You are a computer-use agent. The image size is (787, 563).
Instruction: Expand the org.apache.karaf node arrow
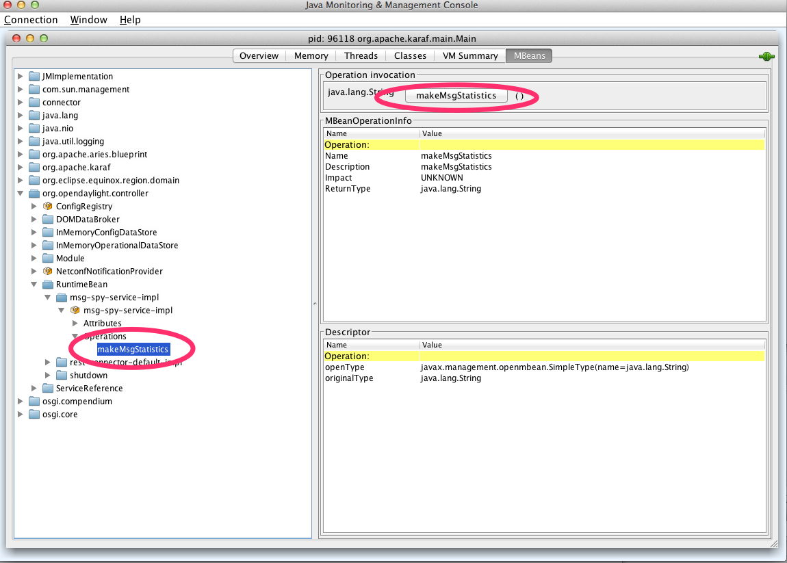20,168
